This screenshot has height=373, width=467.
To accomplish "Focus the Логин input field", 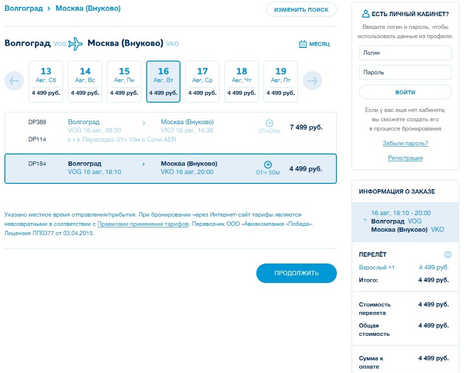I will tap(405, 53).
